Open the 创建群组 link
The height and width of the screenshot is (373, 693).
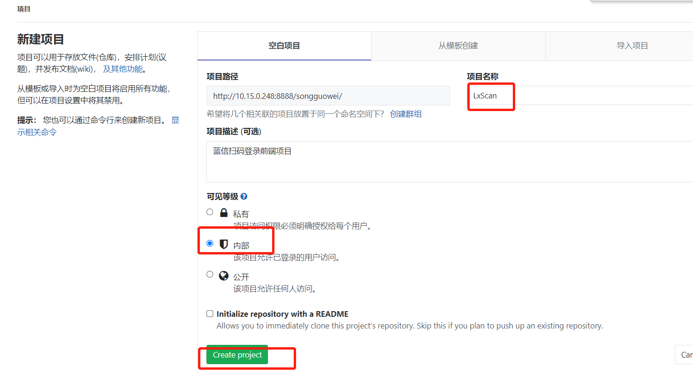click(406, 114)
